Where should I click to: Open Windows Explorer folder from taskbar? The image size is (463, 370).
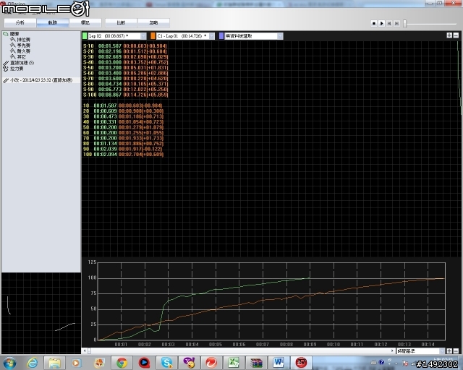pyautogui.click(x=54, y=363)
